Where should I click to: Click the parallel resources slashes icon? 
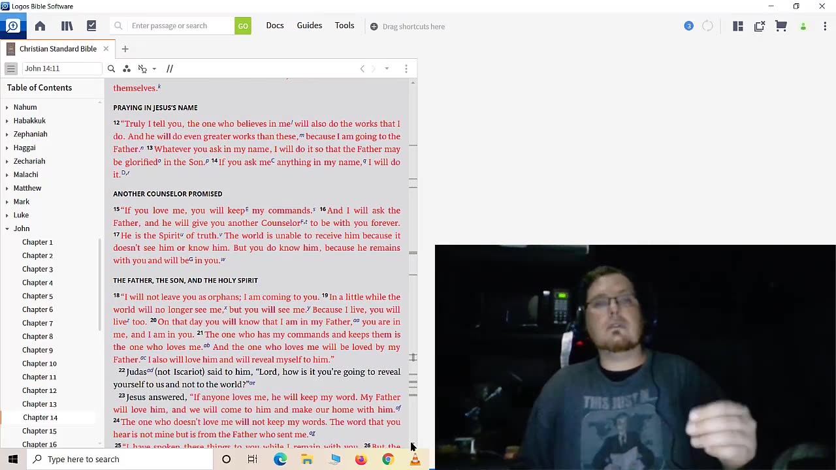point(170,69)
